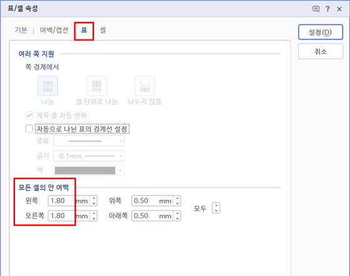Enable 자동으로 나뉜 표의 경계선 설정 checkbox
Screen dimensions: 350x276
pos(29,129)
